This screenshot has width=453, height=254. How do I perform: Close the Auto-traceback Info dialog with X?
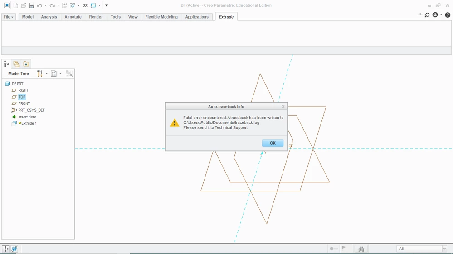coord(283,107)
